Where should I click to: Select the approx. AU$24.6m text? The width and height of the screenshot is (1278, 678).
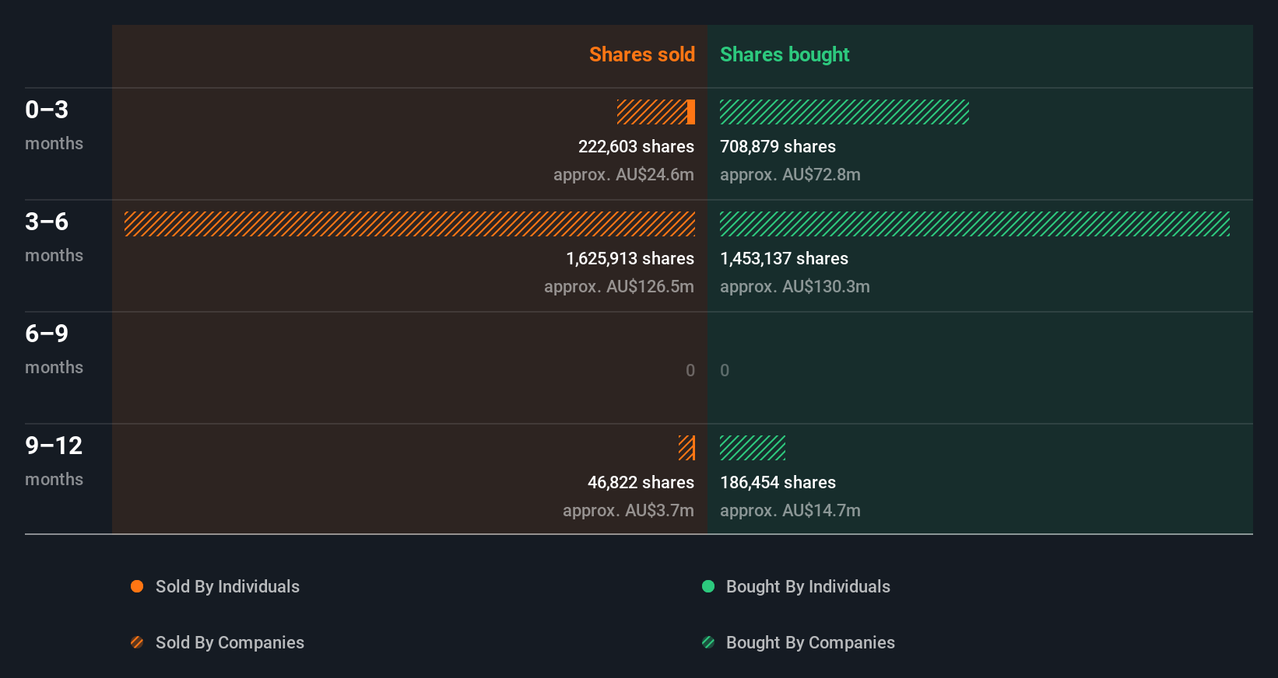click(x=623, y=174)
